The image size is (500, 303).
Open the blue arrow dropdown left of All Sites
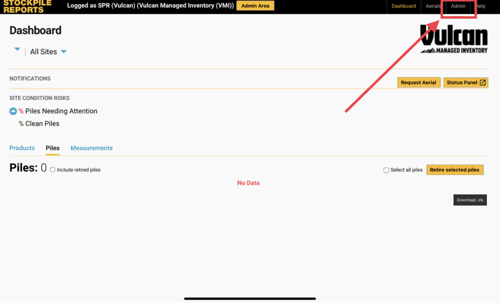tap(17, 49)
